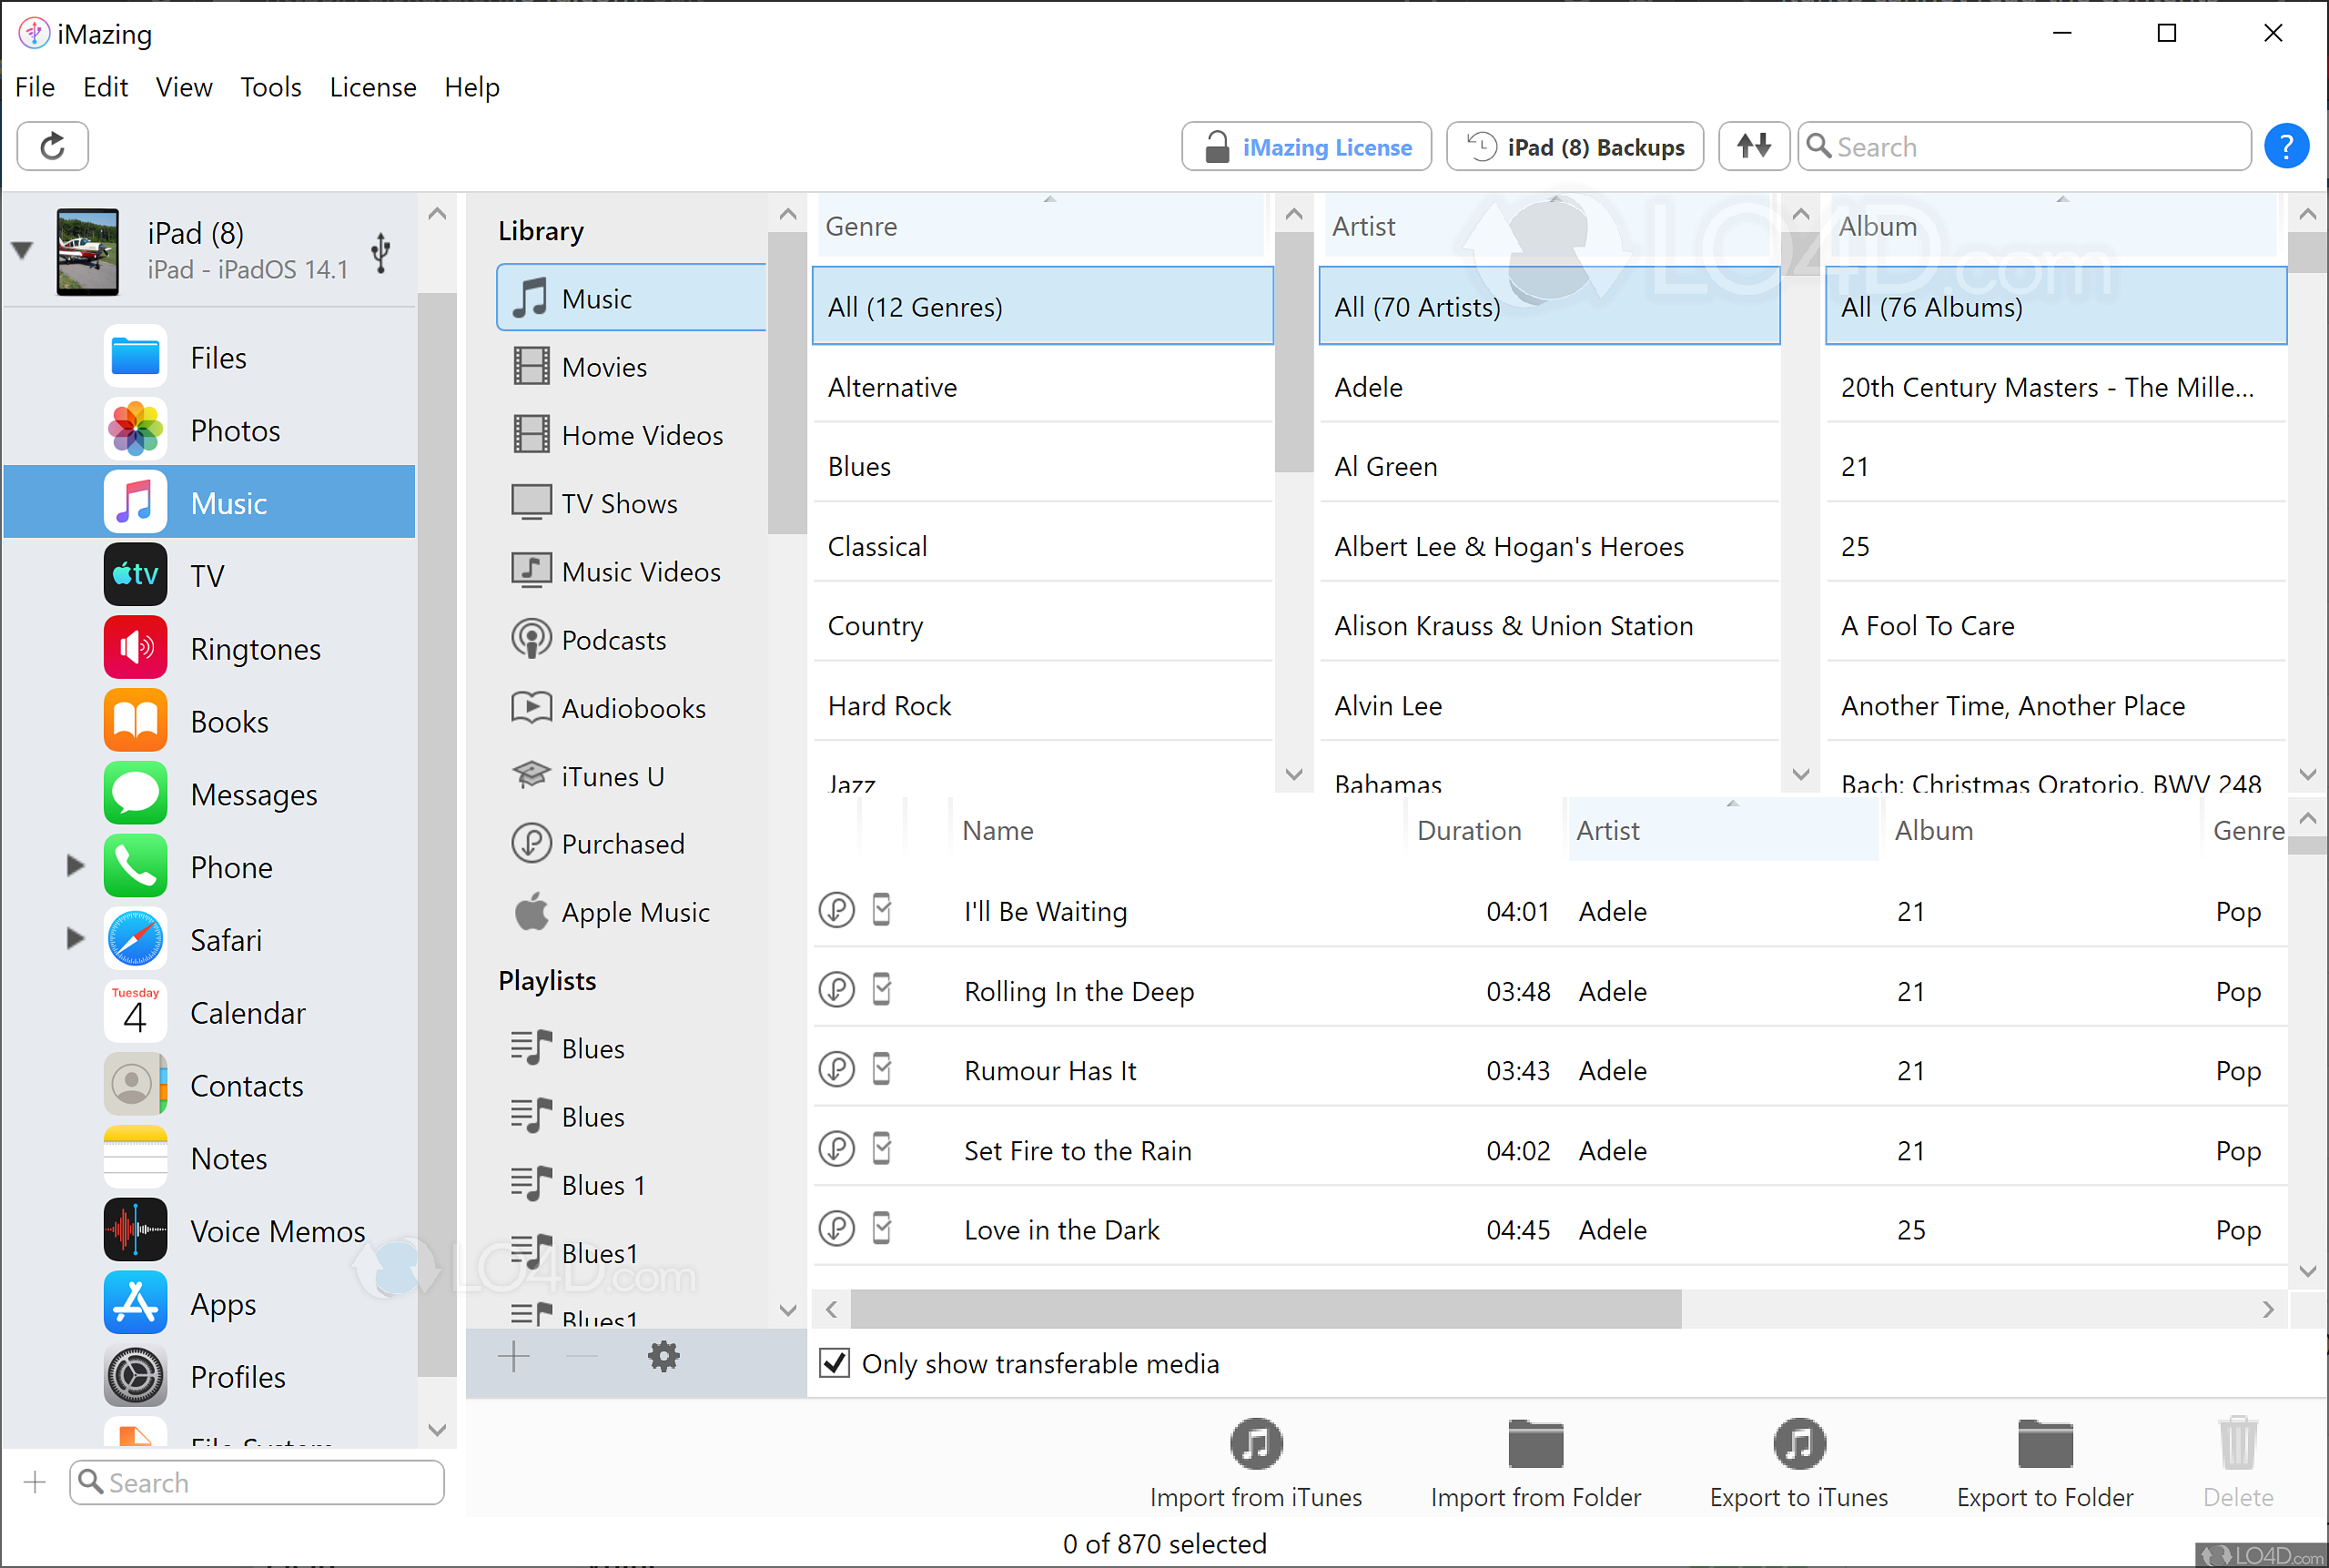Open the Books sidebar icon

coord(135,721)
